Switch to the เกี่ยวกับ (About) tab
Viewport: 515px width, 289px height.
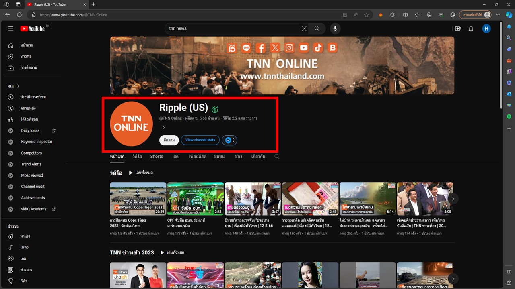(x=258, y=157)
